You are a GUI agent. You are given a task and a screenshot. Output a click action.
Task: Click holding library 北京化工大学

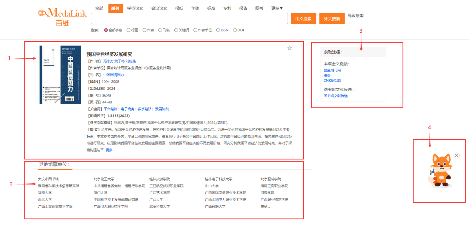tap(104, 179)
